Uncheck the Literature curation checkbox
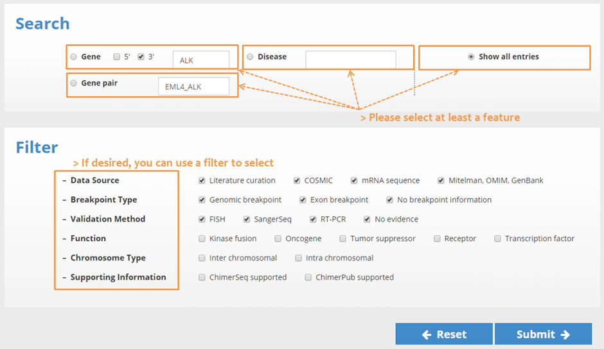The width and height of the screenshot is (604, 349). tap(202, 180)
